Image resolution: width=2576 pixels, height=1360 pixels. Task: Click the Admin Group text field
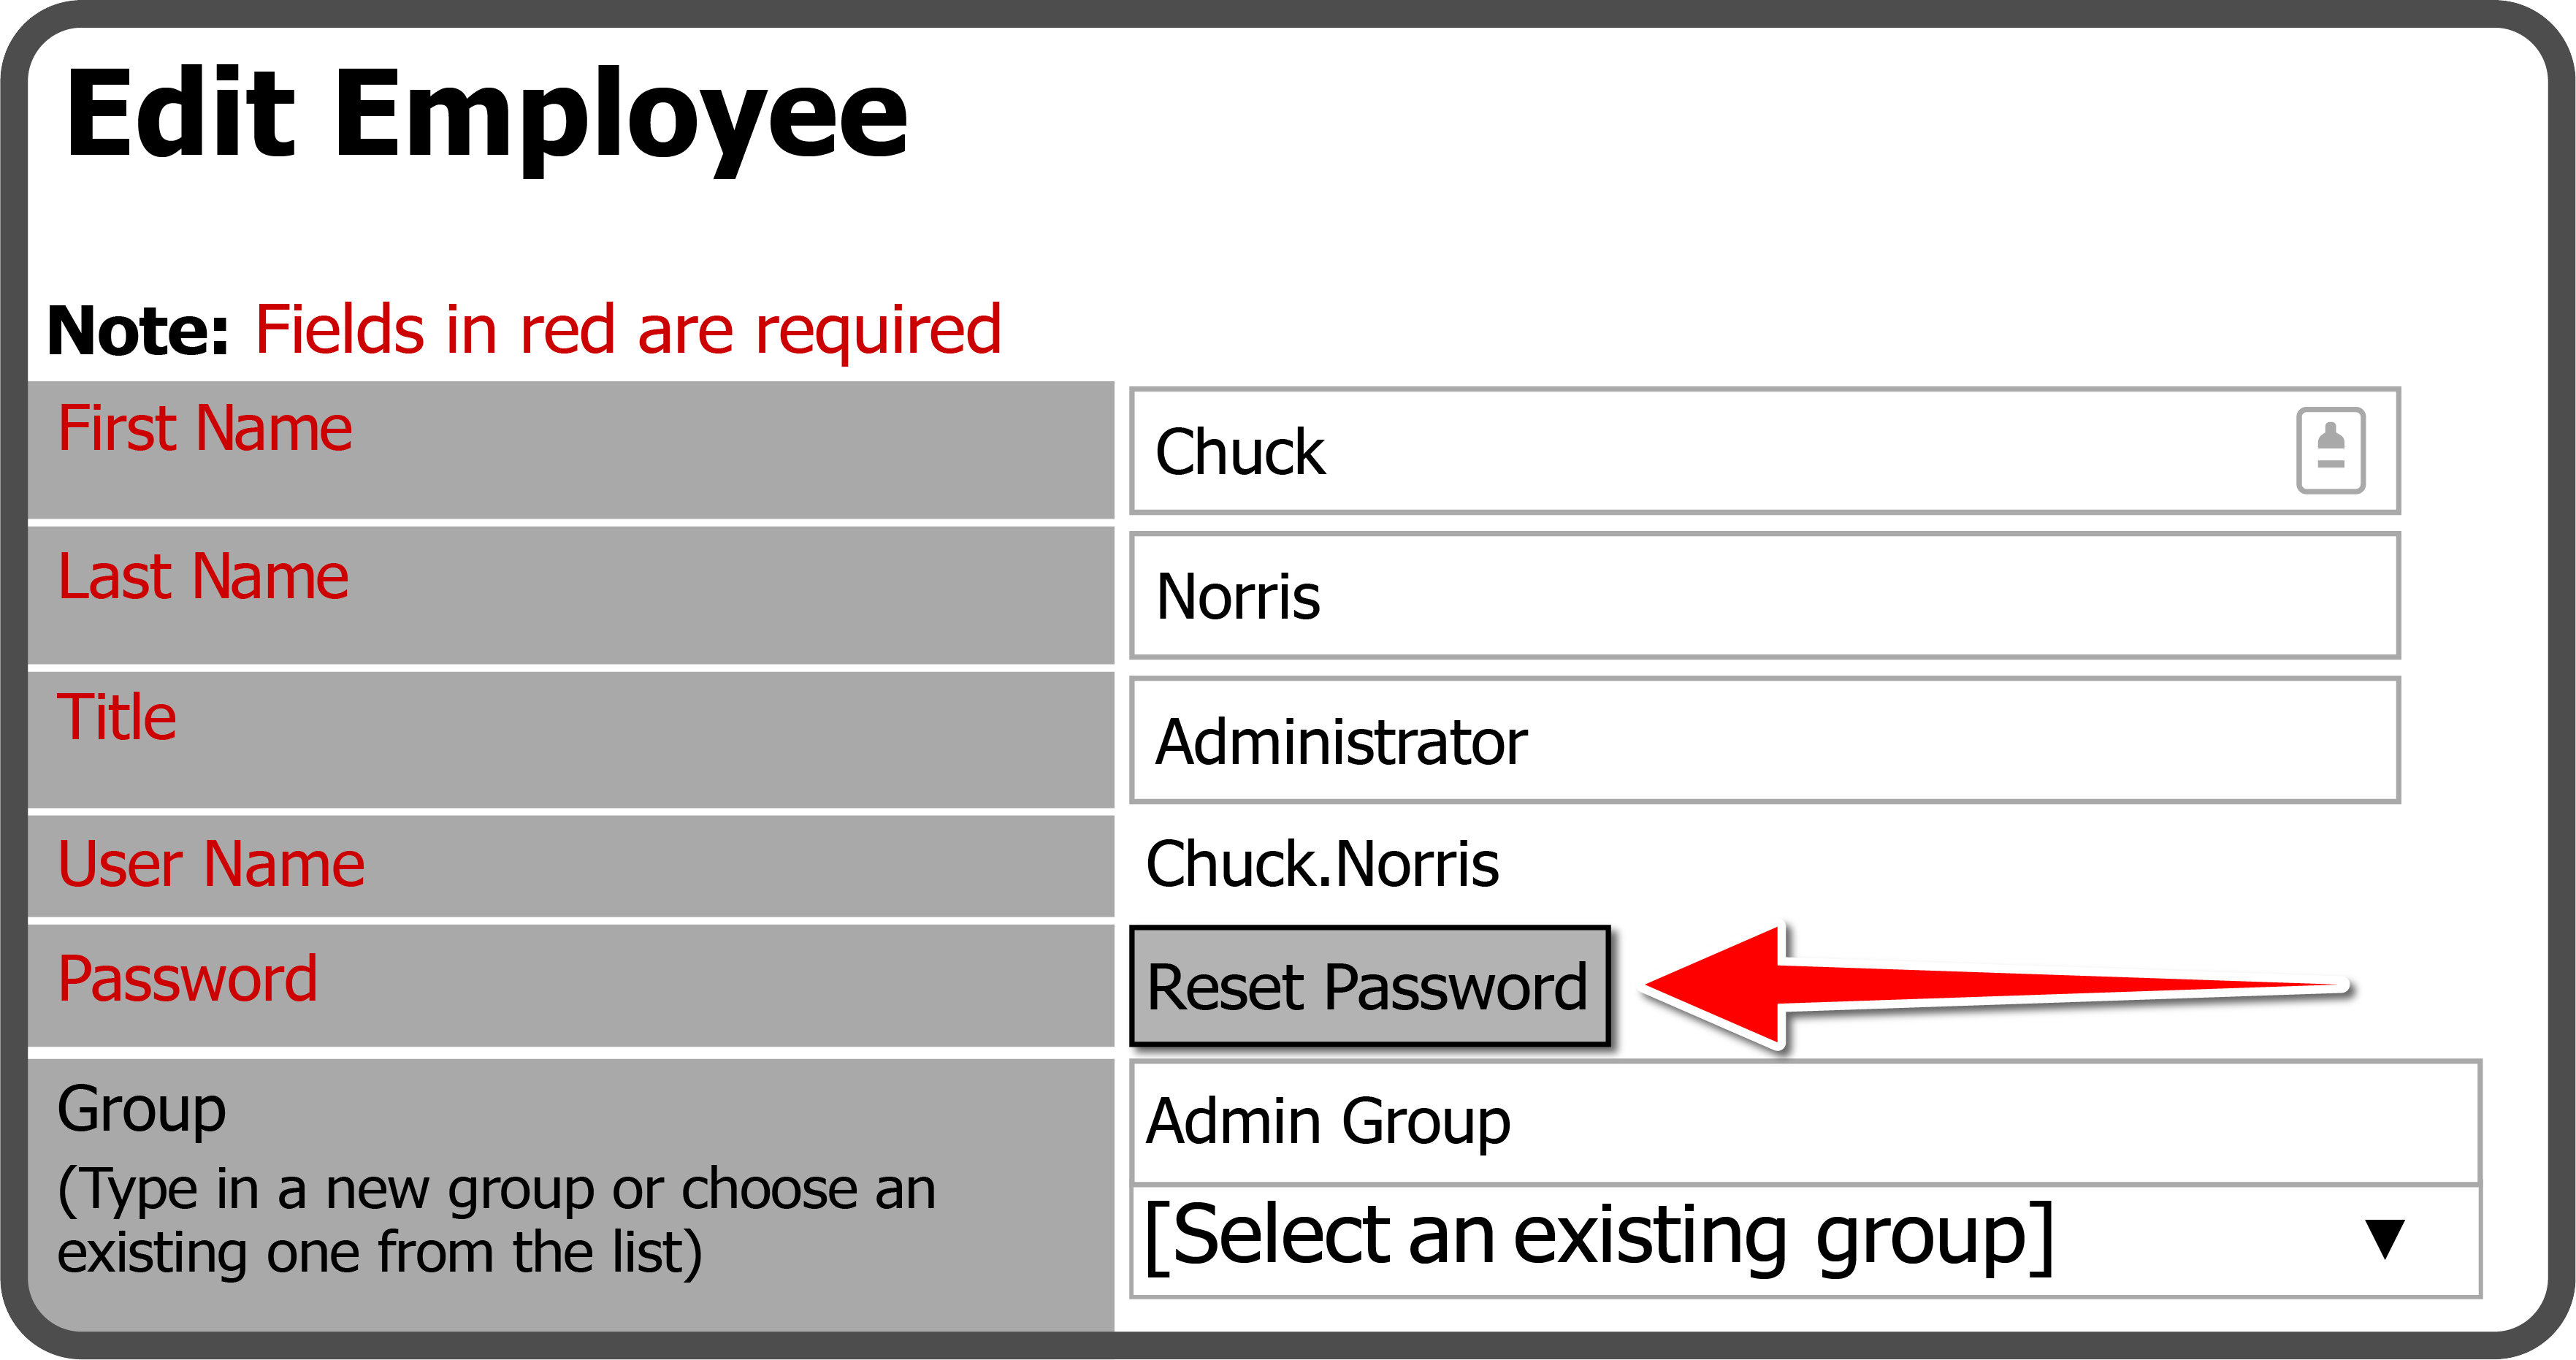pos(1805,1122)
